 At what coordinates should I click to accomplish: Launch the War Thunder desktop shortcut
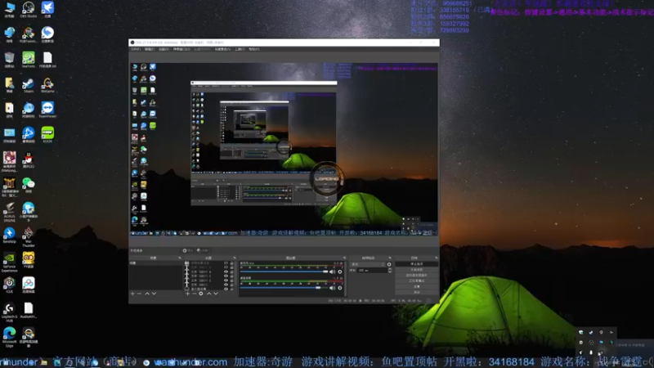(x=29, y=237)
